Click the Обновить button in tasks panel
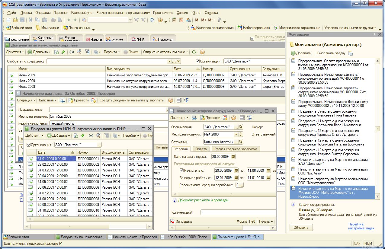 tap(301, 228)
